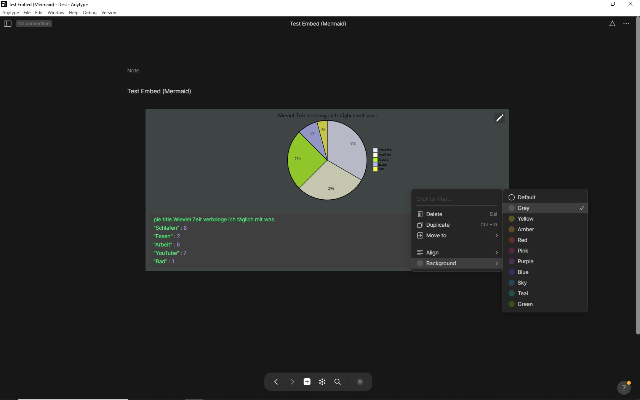Screen dimensions: 640x400
Task: Open the three-dot more options menu
Action: click(x=626, y=24)
